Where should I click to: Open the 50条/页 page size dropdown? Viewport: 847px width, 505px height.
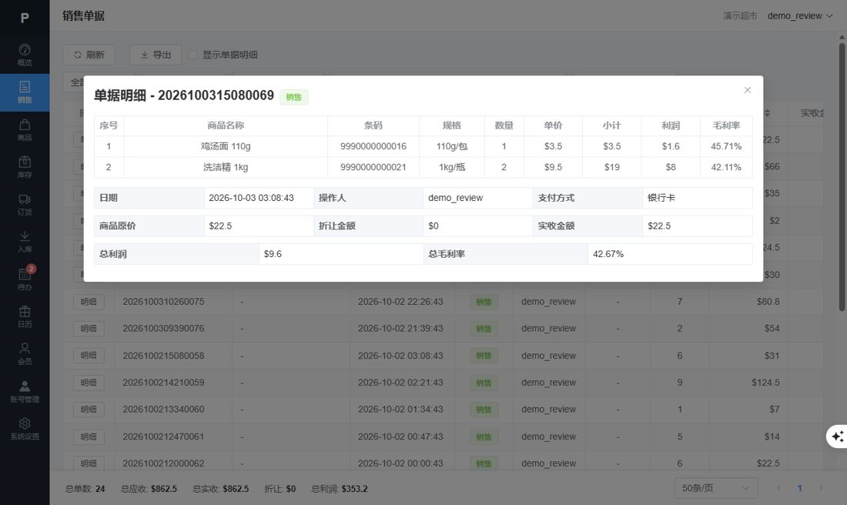tap(716, 488)
